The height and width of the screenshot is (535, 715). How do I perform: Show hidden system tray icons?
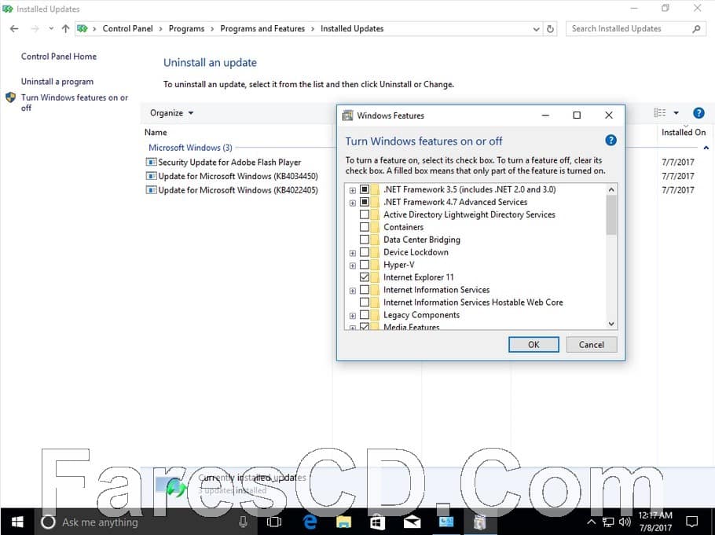(591, 522)
